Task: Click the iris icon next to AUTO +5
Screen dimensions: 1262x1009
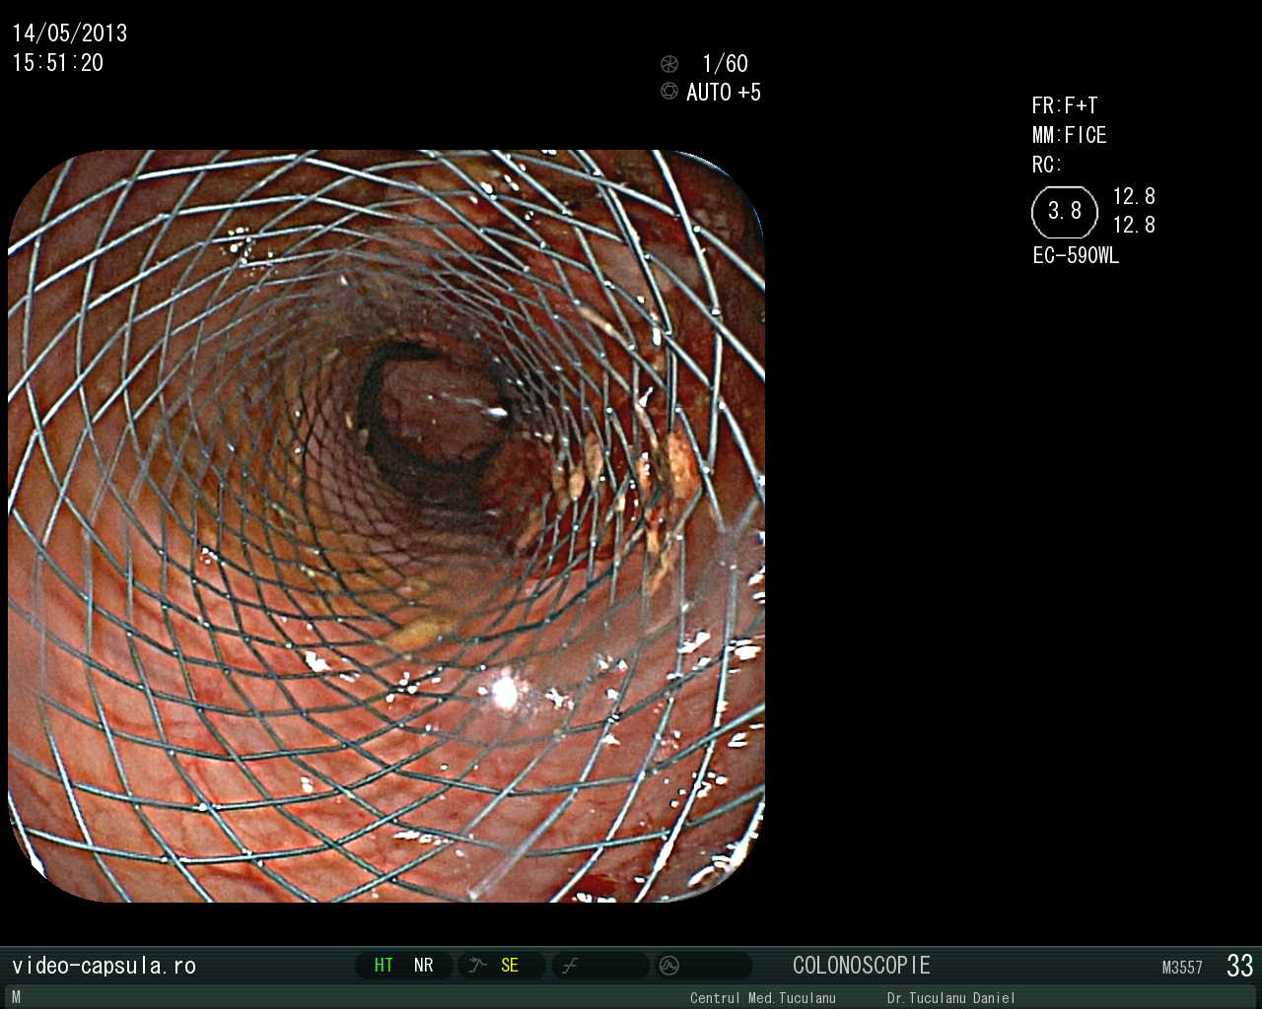Action: [x=669, y=92]
